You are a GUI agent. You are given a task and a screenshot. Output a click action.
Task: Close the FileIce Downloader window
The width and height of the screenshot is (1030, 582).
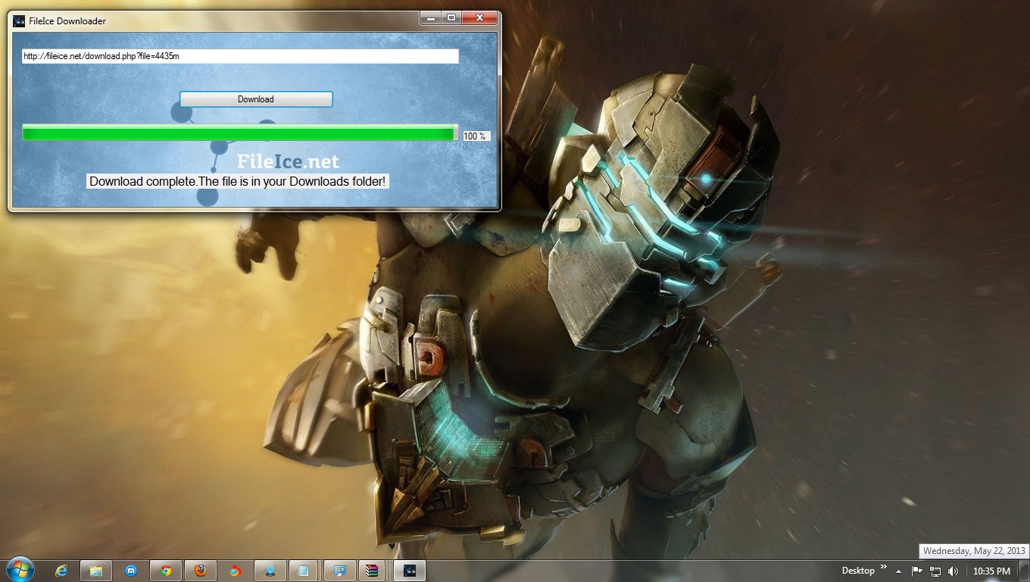pos(479,17)
